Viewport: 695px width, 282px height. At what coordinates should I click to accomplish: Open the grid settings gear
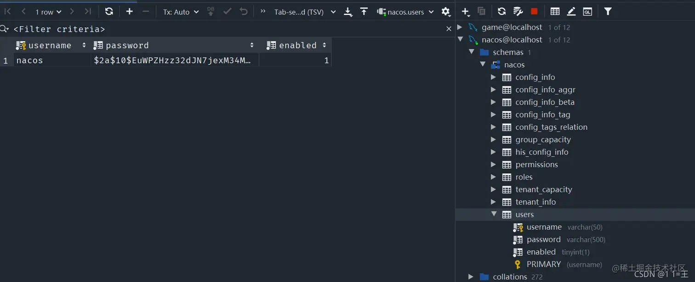[445, 11]
